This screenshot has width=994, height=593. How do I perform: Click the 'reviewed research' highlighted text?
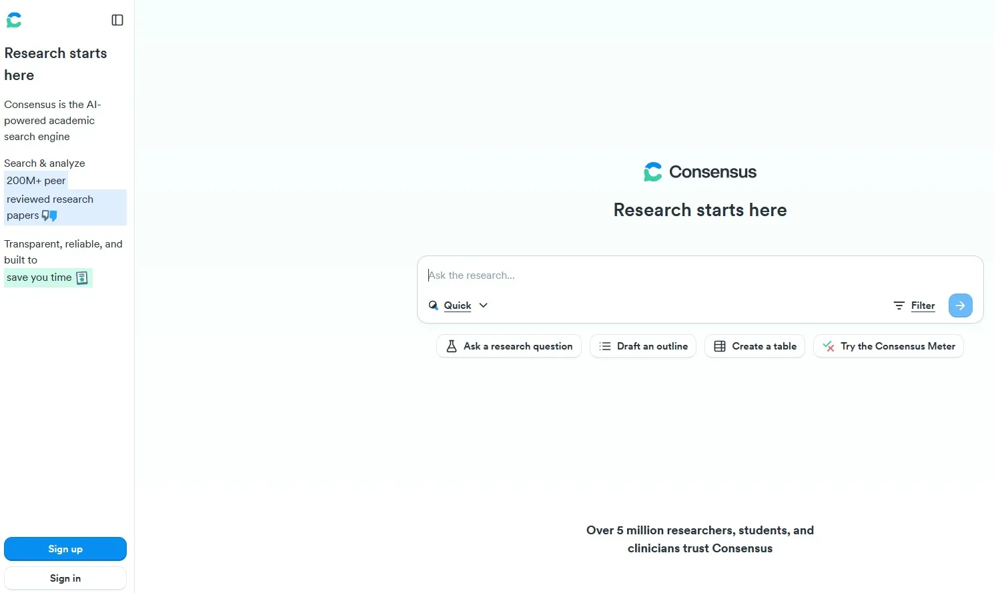pos(50,199)
